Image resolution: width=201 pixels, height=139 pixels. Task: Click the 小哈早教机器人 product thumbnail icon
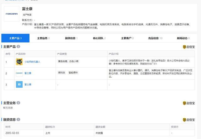point(19,62)
